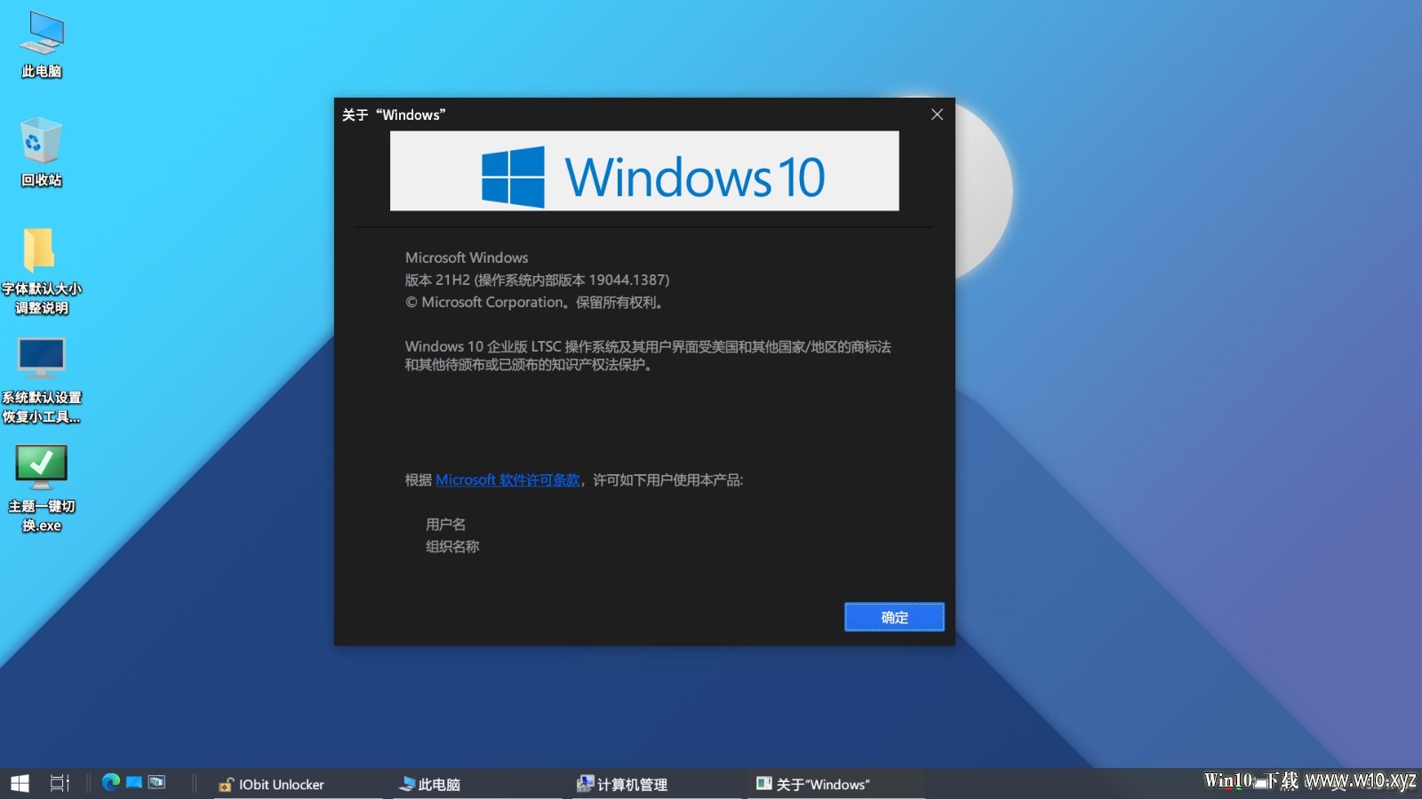Click the 'Windows 10 企业版 LTSC' paragraph
The height and width of the screenshot is (799, 1422).
(648, 356)
